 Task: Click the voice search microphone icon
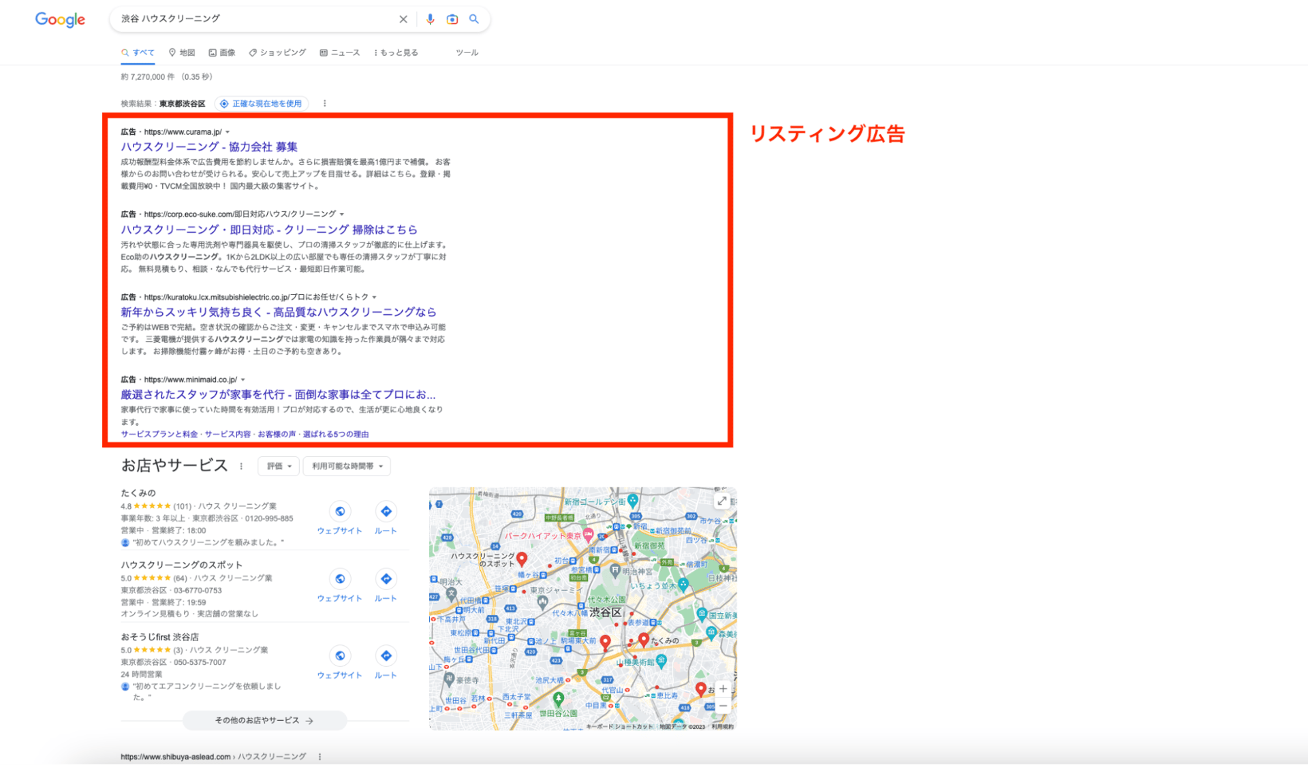coord(430,19)
